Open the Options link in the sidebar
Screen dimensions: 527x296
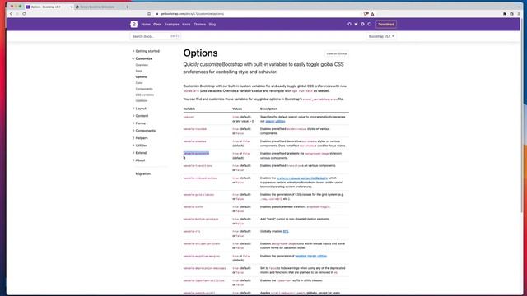coord(141,76)
